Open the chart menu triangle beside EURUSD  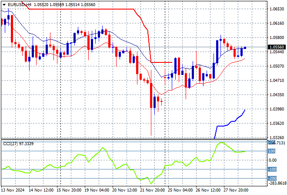tap(4, 5)
